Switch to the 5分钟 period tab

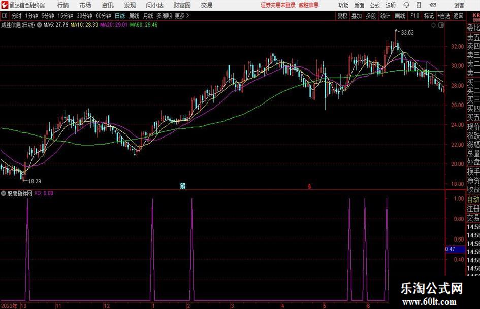(x=48, y=16)
